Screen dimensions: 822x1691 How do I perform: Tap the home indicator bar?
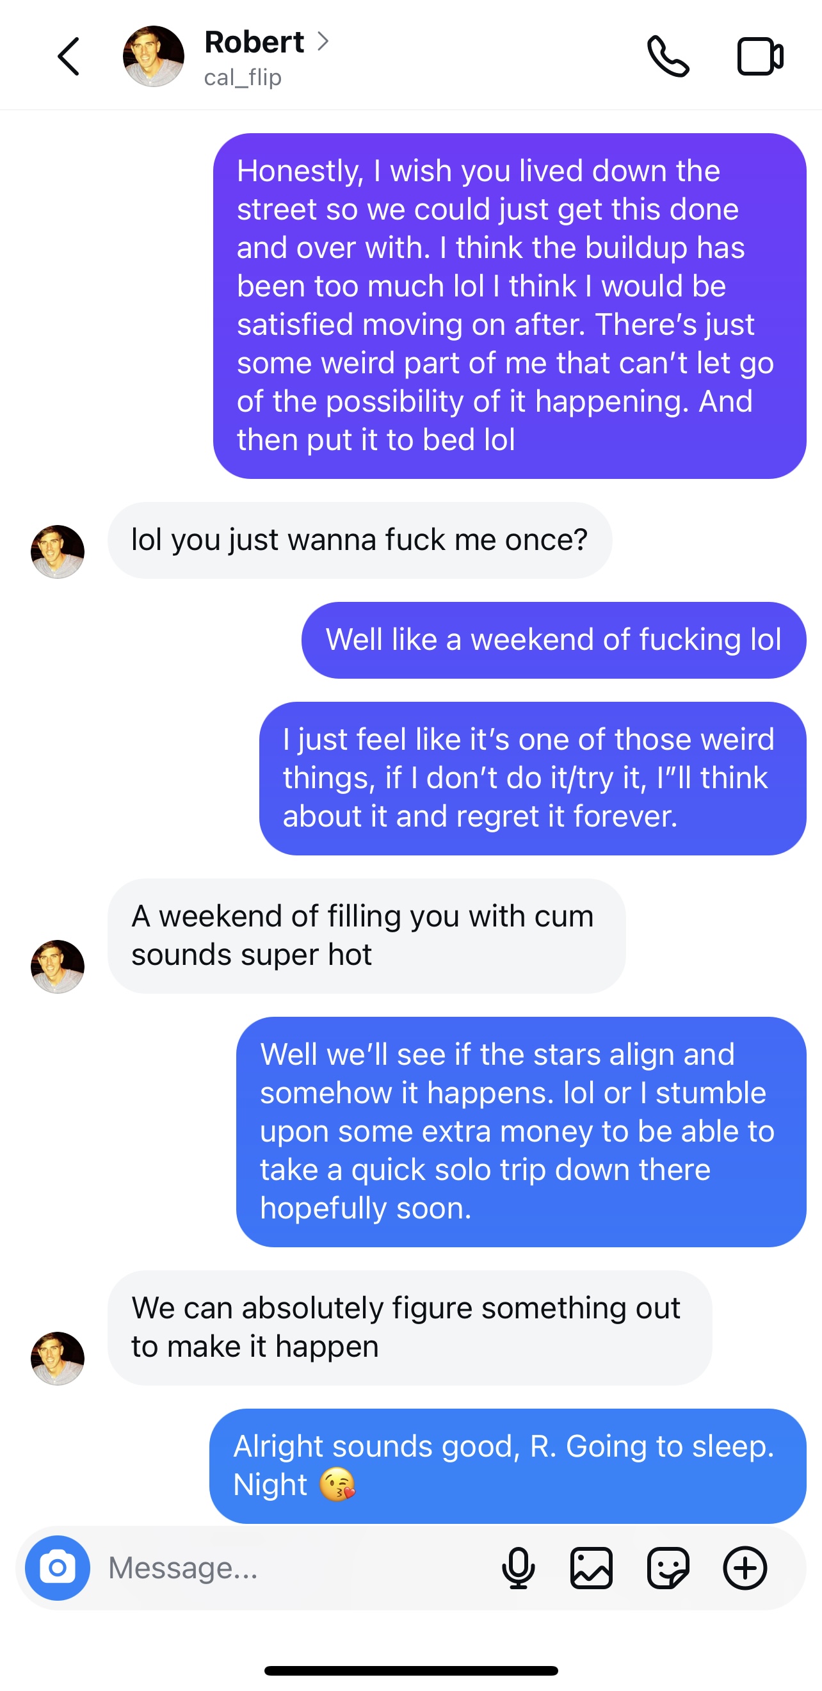pos(411,1670)
